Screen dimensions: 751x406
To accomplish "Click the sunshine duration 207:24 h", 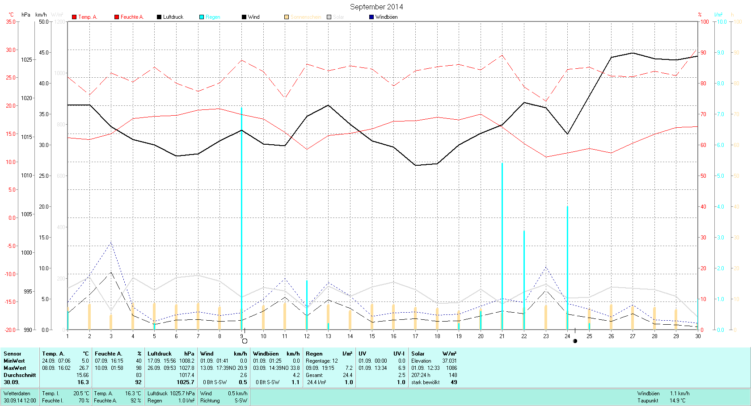I will [x=421, y=375].
